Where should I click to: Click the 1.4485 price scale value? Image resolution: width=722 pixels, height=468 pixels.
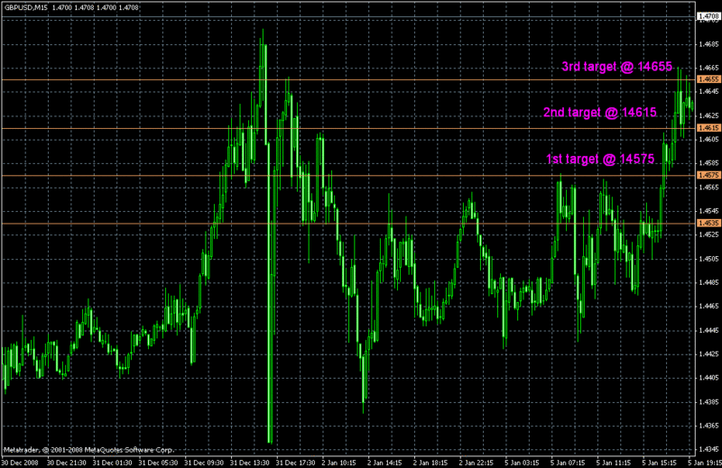(709, 282)
